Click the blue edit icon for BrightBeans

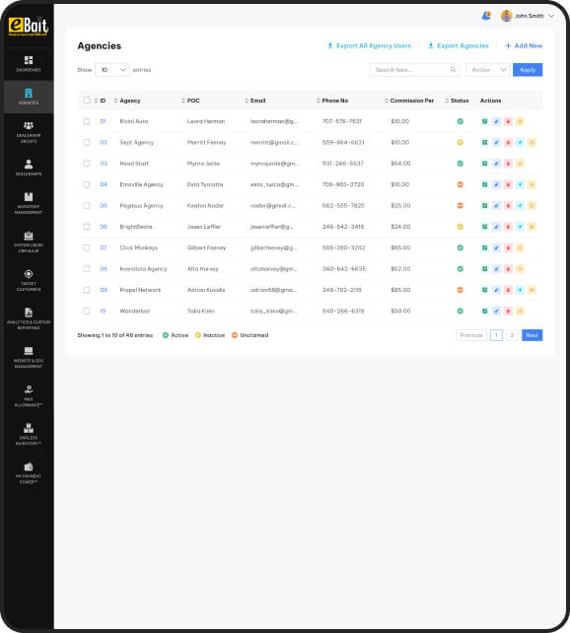point(496,227)
